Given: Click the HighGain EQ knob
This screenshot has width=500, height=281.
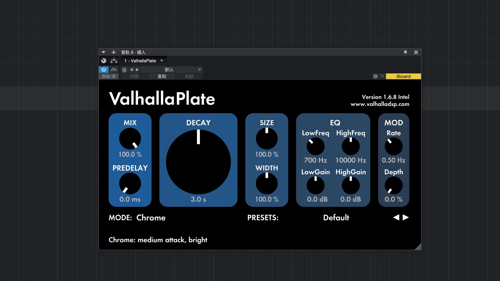Looking at the screenshot, I should (x=351, y=186).
